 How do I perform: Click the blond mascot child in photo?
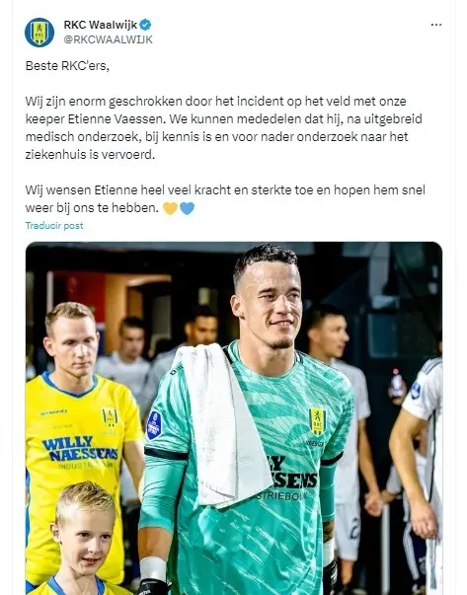tap(84, 539)
